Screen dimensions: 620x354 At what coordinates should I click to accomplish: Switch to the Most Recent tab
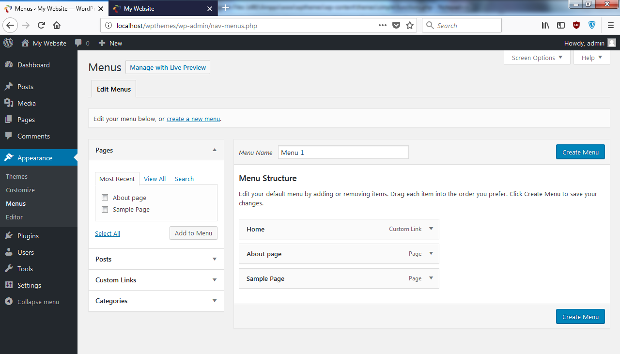[117, 179]
